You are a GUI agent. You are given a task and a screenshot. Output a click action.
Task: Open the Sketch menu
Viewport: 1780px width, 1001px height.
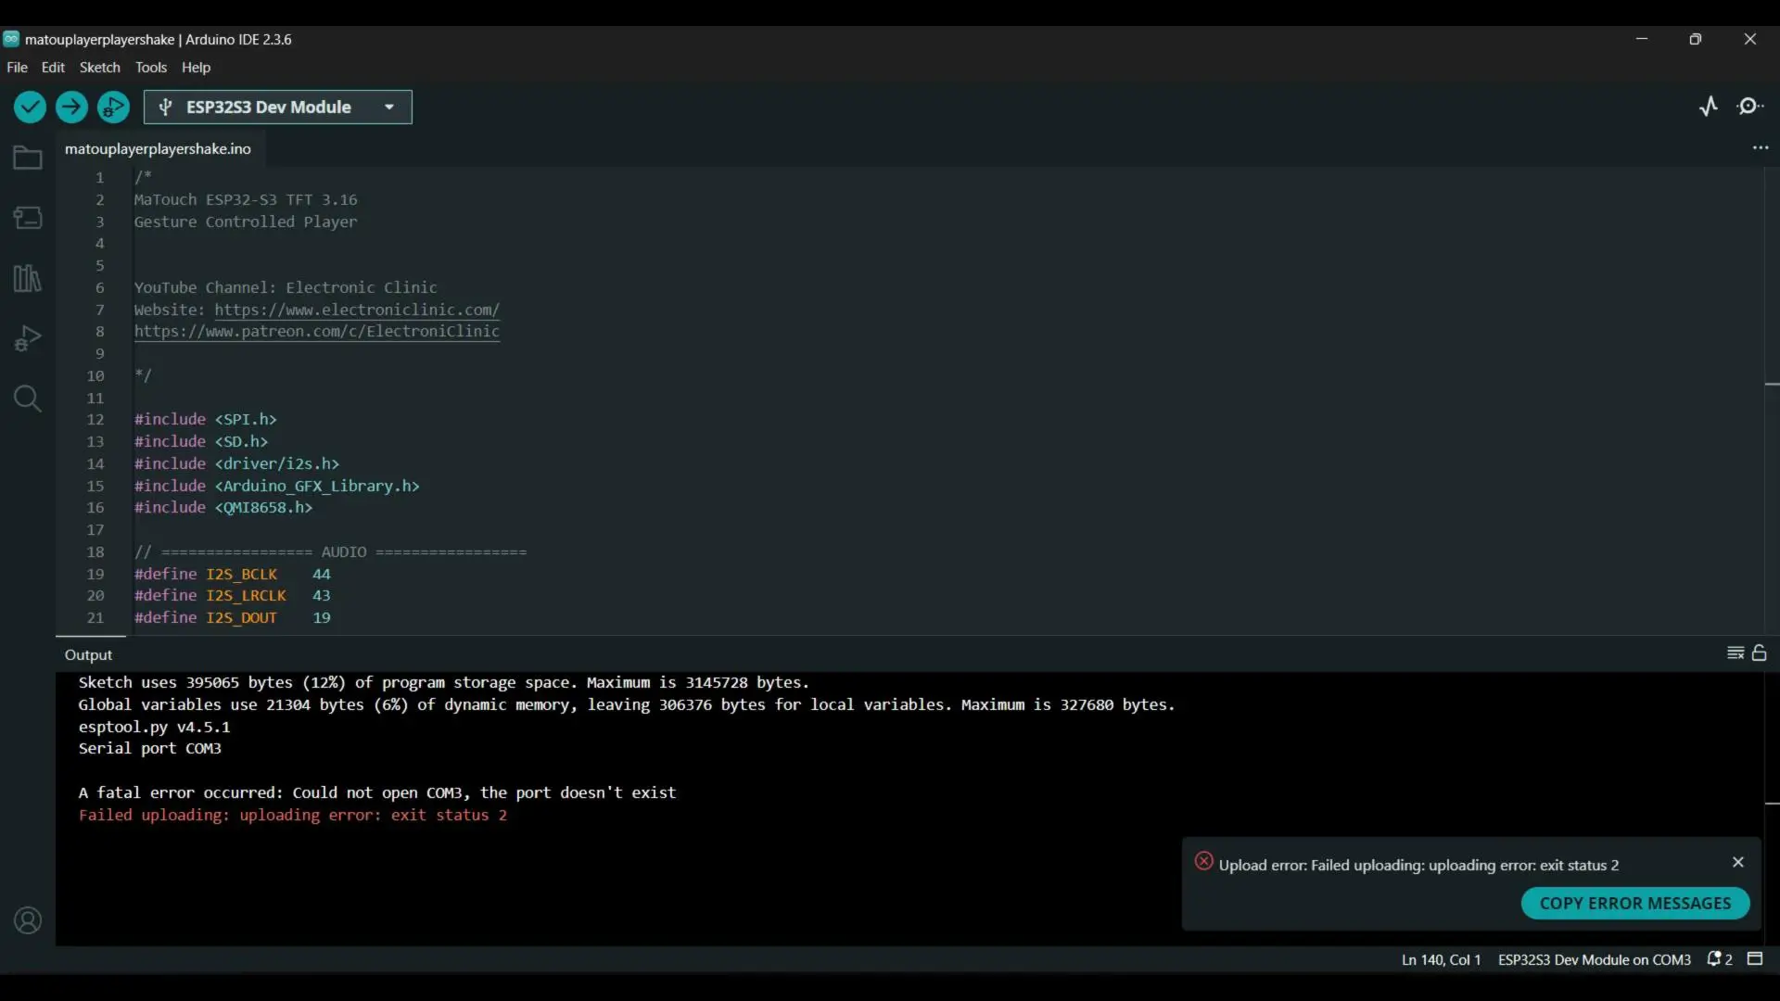99,68
